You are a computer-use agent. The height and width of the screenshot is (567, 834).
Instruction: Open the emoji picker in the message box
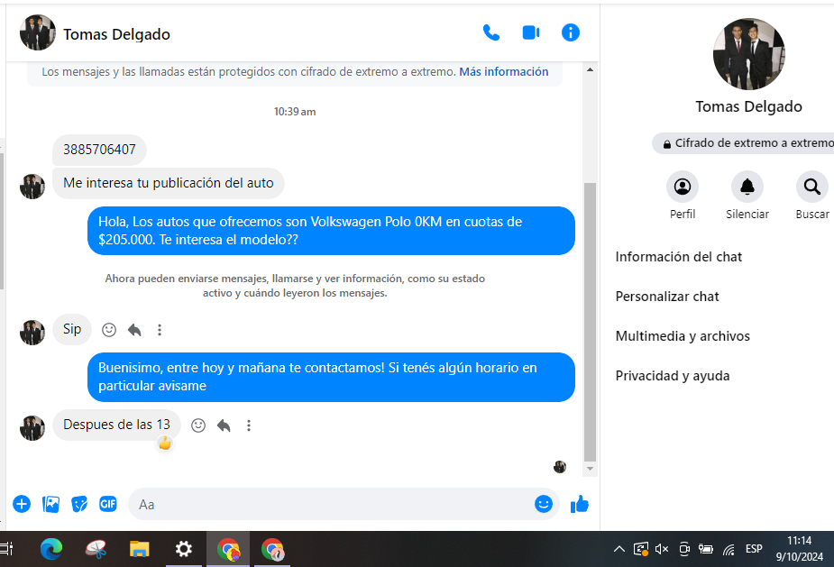pos(543,504)
